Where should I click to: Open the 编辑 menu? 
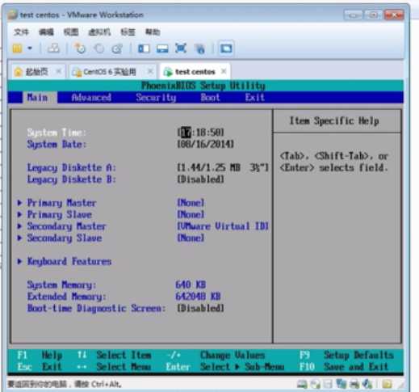tap(46, 32)
